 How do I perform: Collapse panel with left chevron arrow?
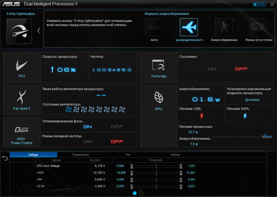click(39, 31)
